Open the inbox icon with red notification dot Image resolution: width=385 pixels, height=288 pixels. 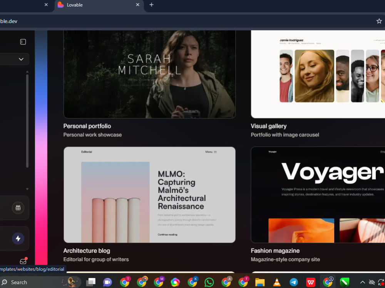tap(23, 261)
